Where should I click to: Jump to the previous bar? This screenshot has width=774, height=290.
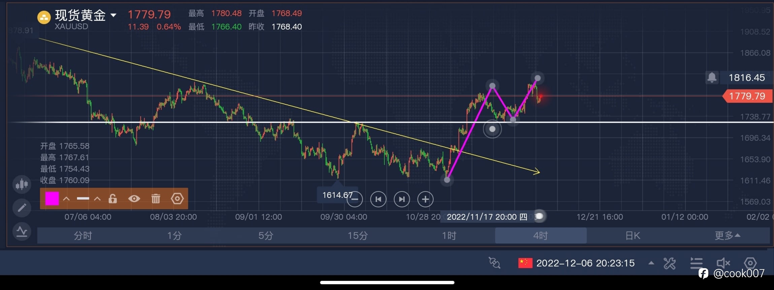(x=378, y=199)
